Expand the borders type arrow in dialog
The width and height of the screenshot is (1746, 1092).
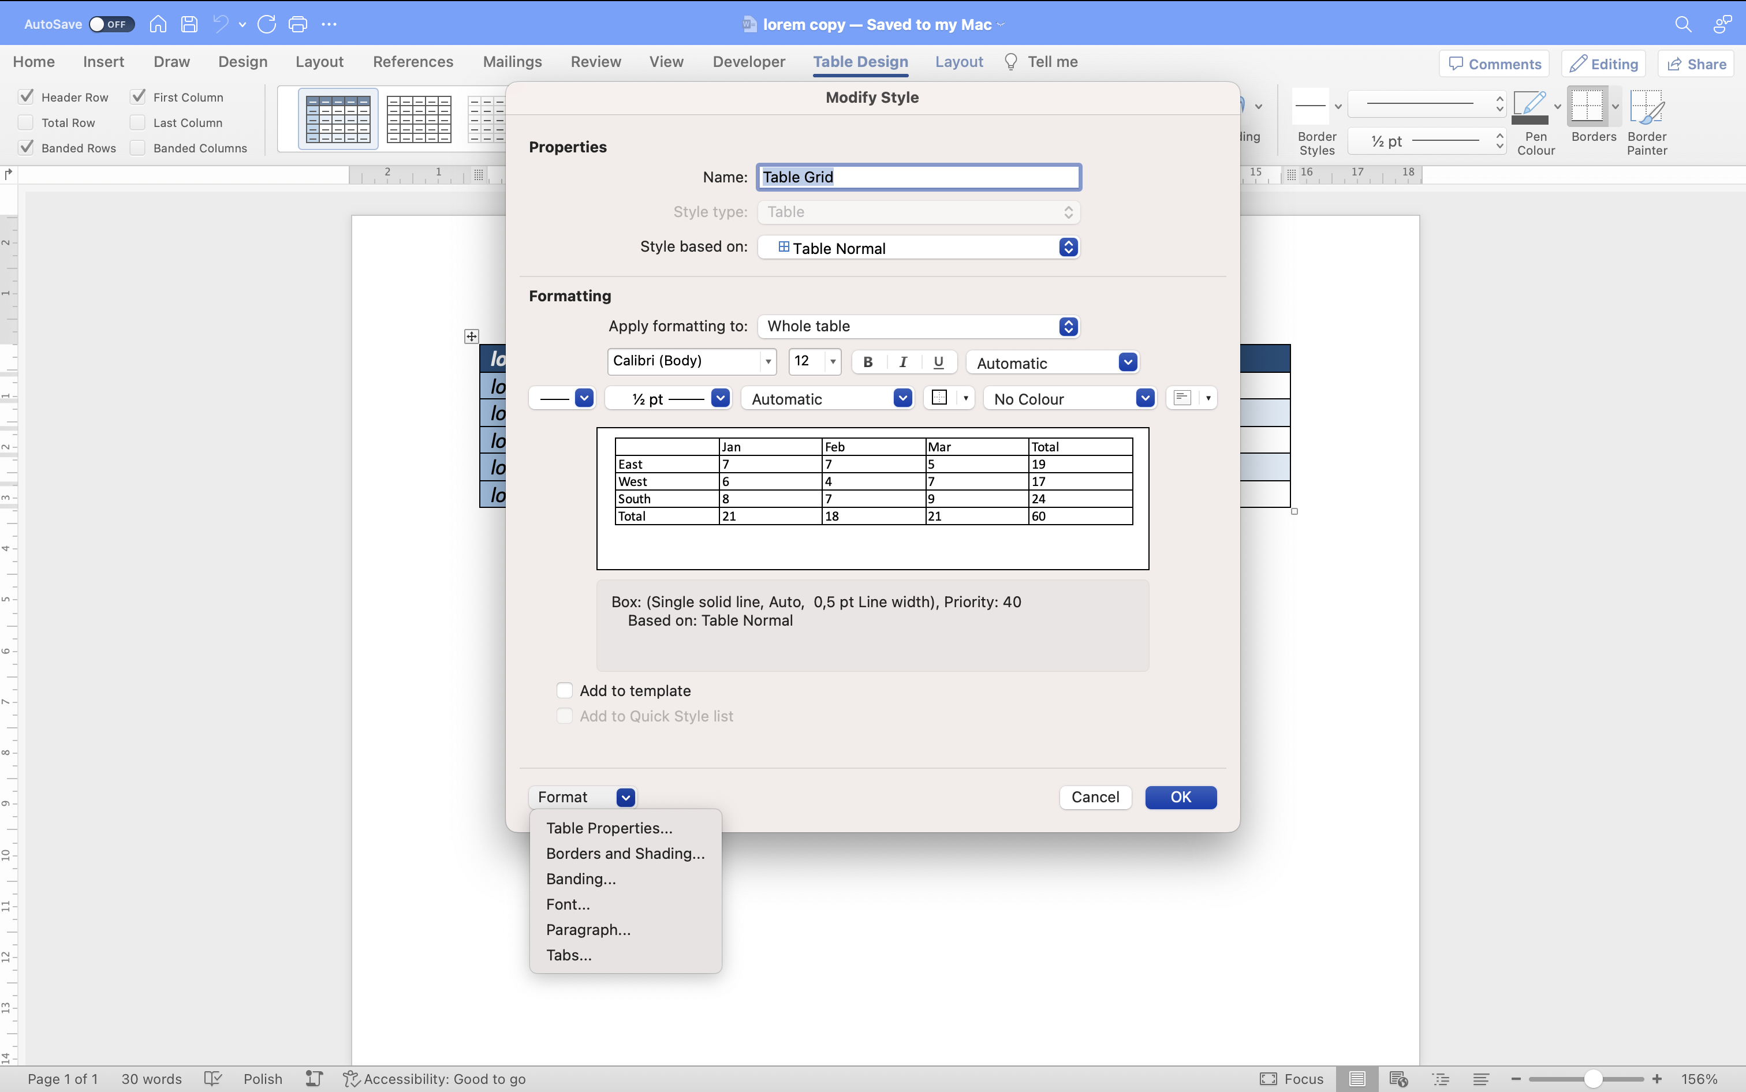pyautogui.click(x=966, y=398)
